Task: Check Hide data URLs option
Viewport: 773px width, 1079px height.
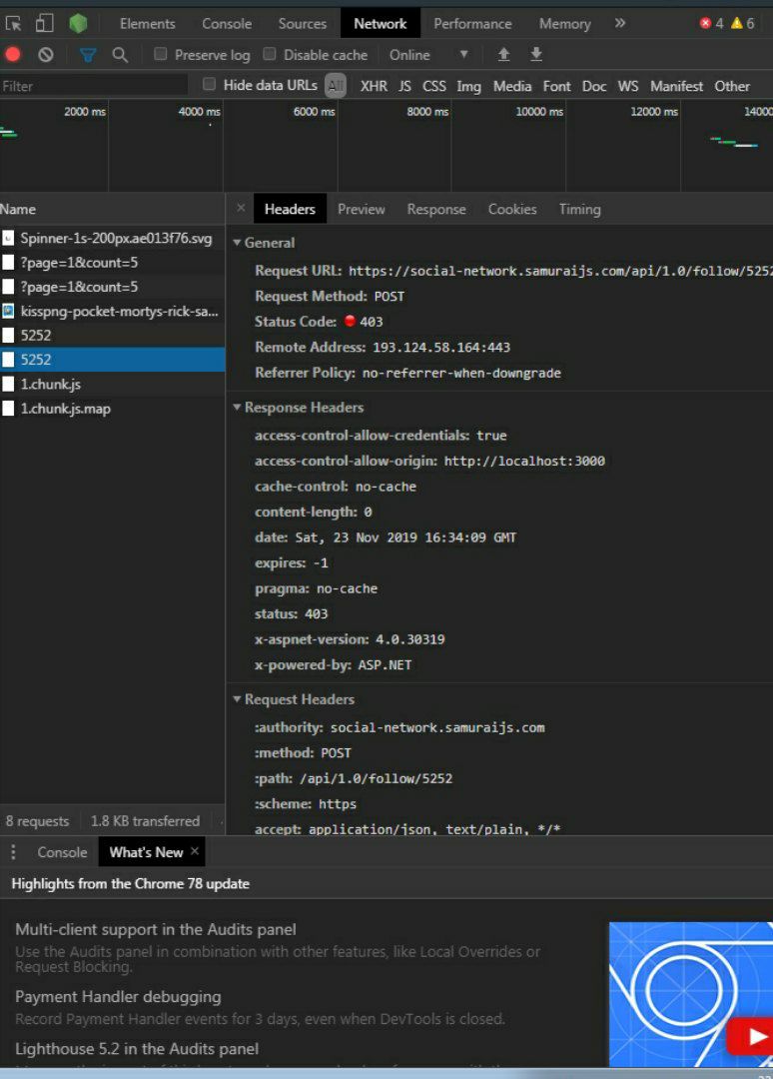Action: [209, 84]
